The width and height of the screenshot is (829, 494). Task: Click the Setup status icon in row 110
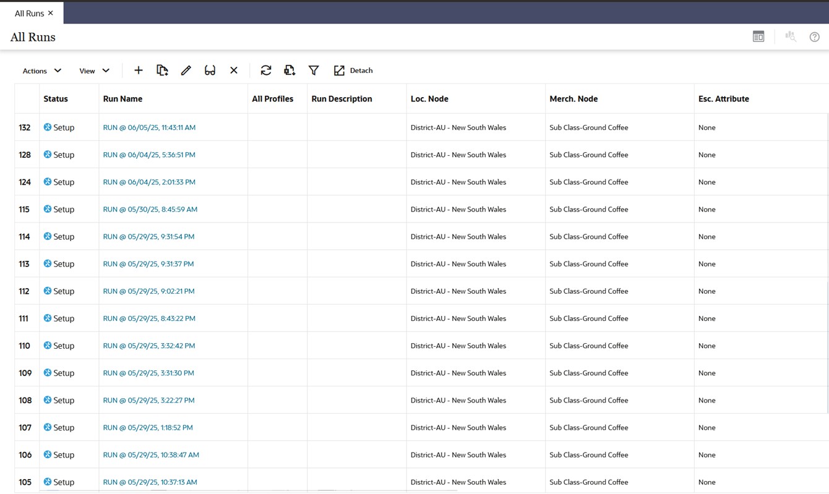[x=48, y=345]
